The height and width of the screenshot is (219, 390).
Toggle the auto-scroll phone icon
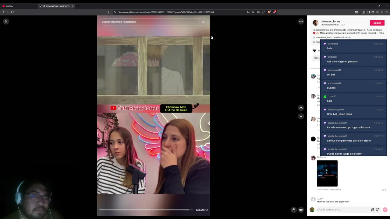(294, 210)
